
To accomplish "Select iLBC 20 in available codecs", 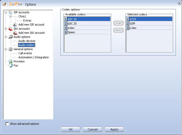I will (87, 24).
